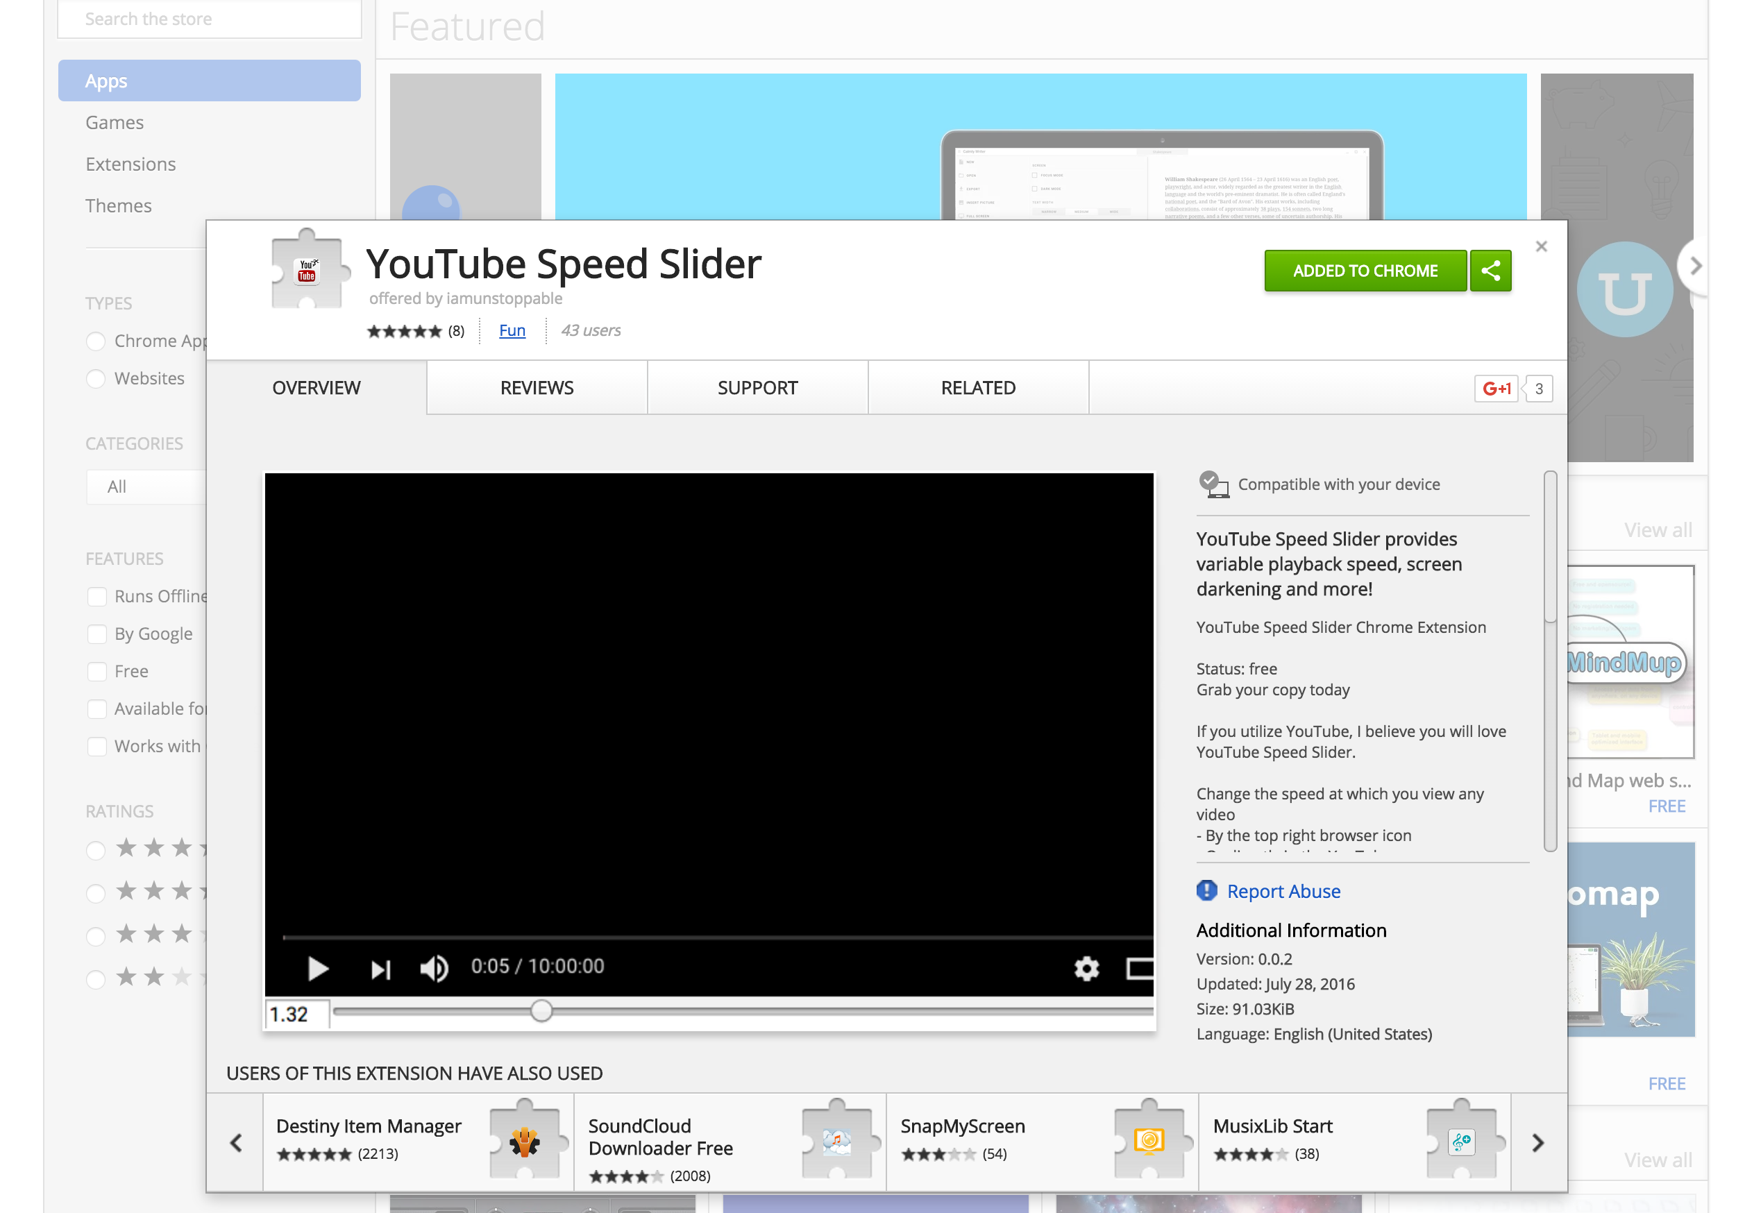Screen dimensions: 1745x1213
Task: Play the extension demo video
Action: tap(319, 968)
